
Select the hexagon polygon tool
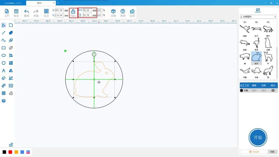(4, 63)
